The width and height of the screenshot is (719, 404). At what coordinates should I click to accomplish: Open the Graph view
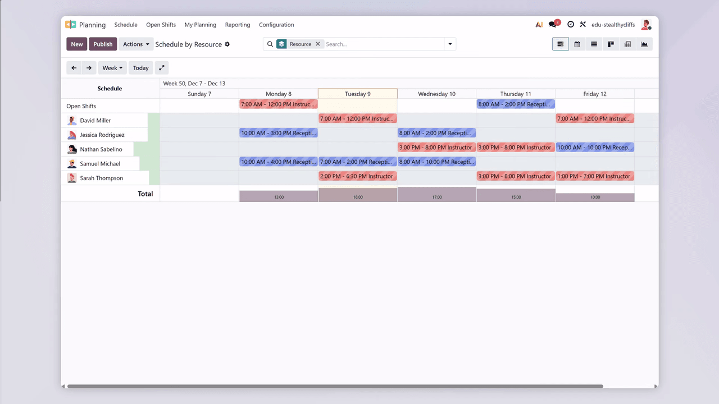coord(644,44)
